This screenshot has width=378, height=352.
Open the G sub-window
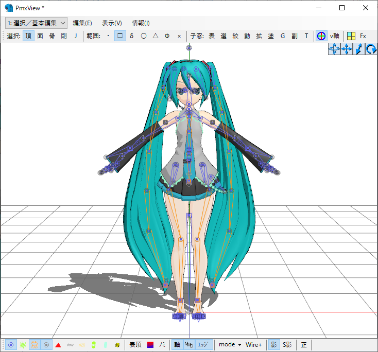pyautogui.click(x=283, y=36)
